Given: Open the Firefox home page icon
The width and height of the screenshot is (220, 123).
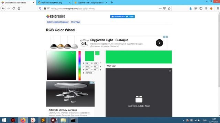Looking at the screenshot, I should (19, 8).
